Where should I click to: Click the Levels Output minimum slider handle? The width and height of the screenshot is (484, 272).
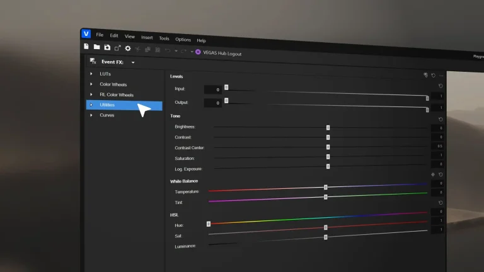(226, 101)
